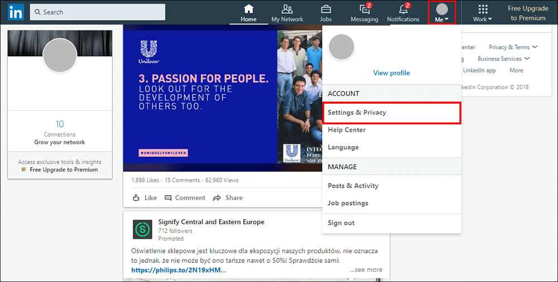Open View profile link in dropdown
This screenshot has width=558, height=282.
tap(392, 73)
